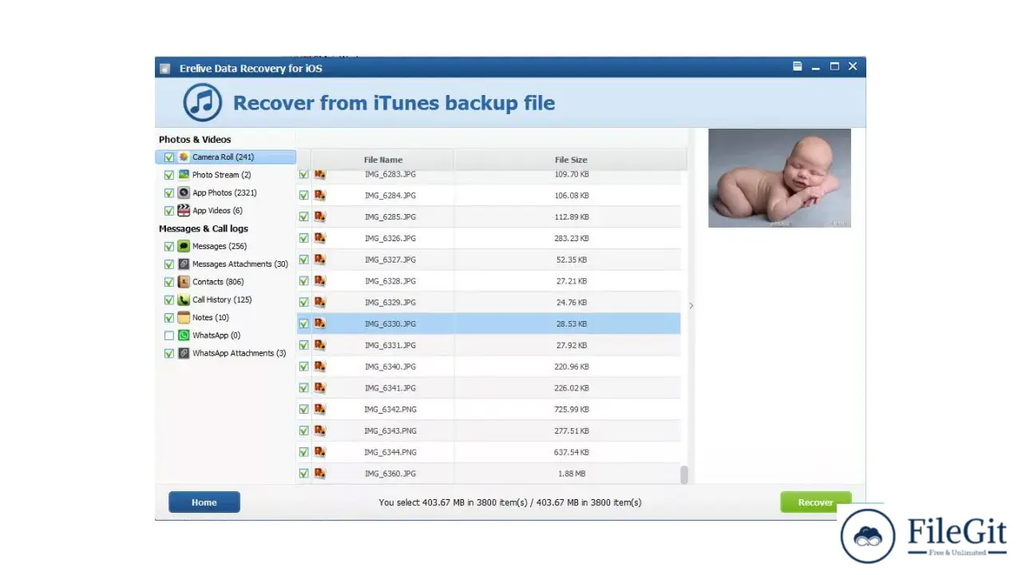Click the image icon for IMG_6327.JPG
Screen dimensions: 1022x575
[319, 260]
